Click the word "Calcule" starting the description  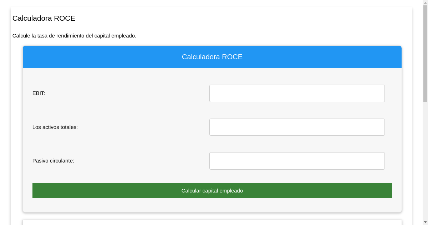tap(21, 36)
